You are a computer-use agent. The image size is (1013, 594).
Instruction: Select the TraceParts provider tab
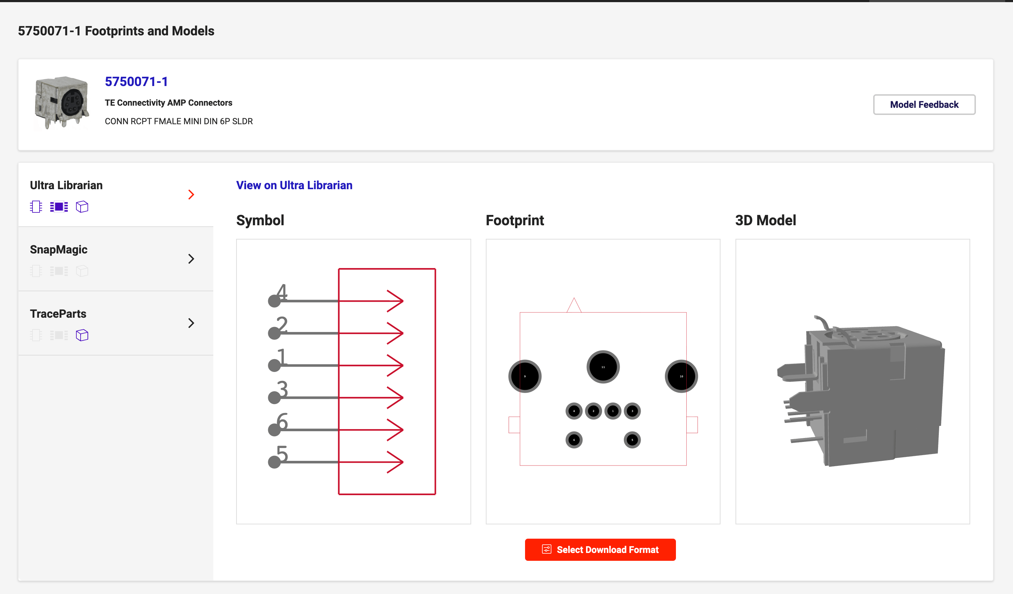click(x=58, y=314)
